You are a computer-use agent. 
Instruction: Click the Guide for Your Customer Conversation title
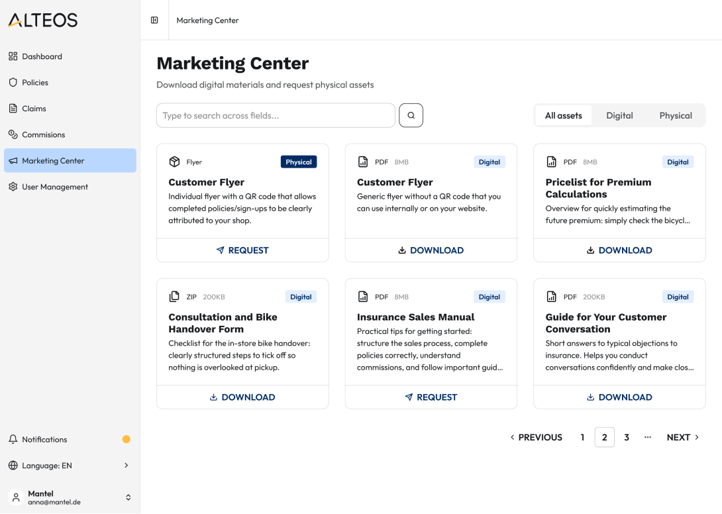pos(606,323)
